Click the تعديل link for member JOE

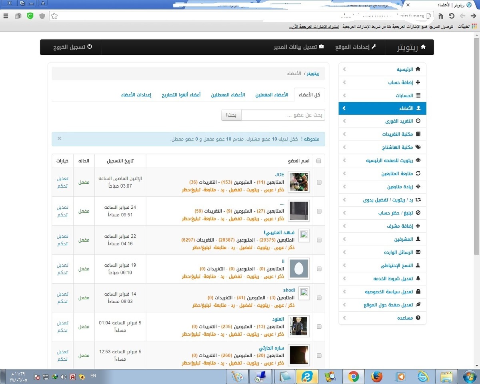(62, 179)
